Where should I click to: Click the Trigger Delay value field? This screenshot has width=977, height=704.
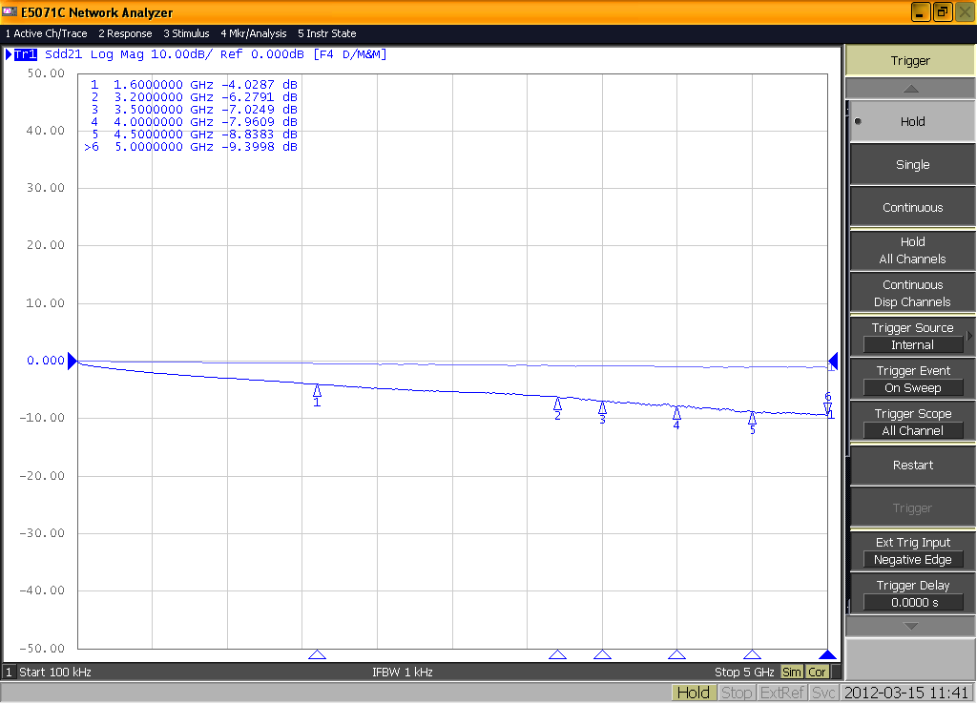click(x=912, y=603)
